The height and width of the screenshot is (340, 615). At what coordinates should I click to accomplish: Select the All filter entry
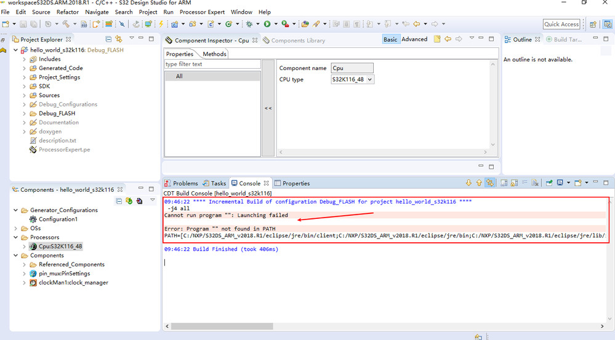212,76
